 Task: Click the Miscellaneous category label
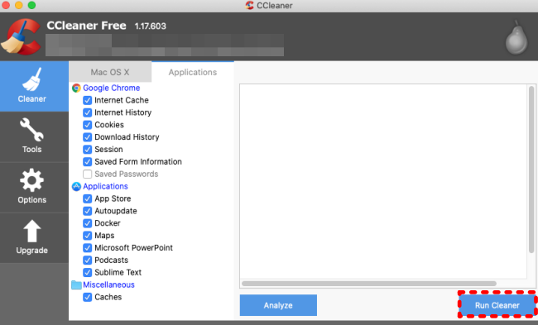click(108, 284)
